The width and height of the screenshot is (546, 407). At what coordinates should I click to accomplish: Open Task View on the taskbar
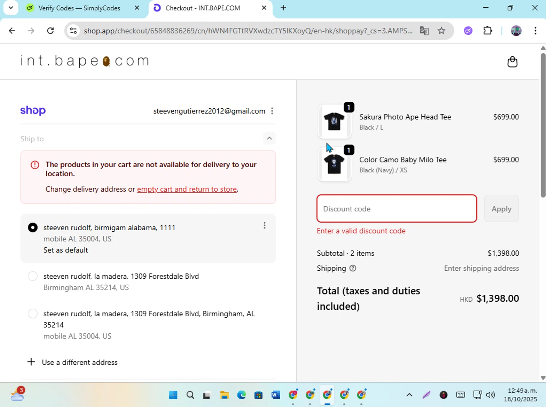click(207, 395)
